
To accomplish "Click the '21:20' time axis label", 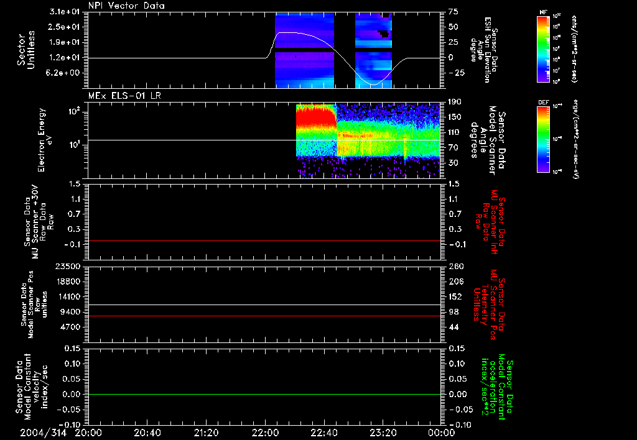I will pyautogui.click(x=207, y=433).
